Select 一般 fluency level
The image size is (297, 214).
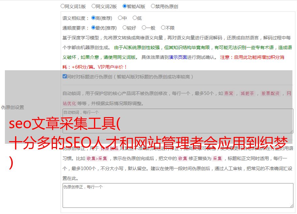[144, 28]
